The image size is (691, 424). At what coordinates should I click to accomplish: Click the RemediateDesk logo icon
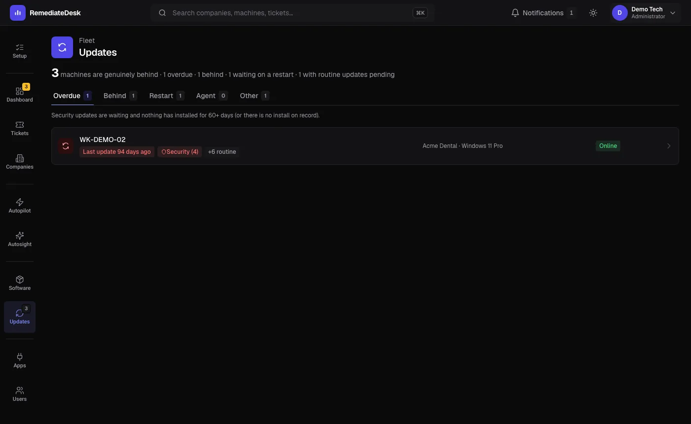point(18,13)
